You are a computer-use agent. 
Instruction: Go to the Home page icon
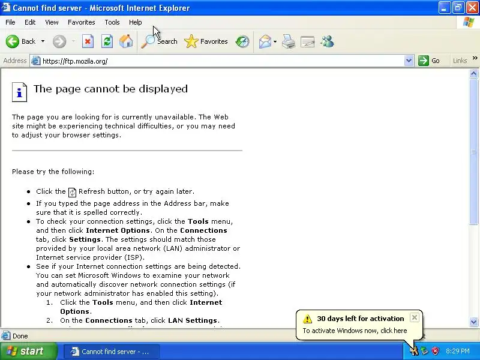click(126, 41)
